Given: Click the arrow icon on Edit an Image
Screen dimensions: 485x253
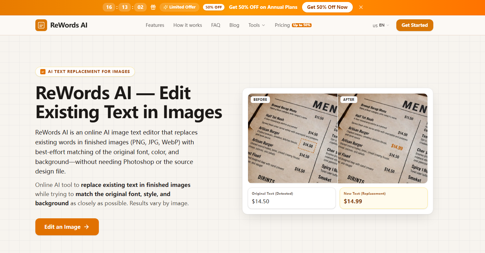Looking at the screenshot, I should pyautogui.click(x=86, y=227).
